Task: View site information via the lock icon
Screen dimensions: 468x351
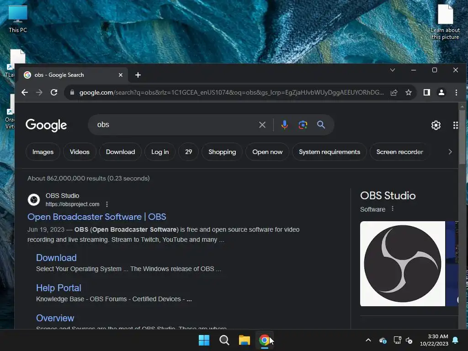Action: tap(72, 92)
